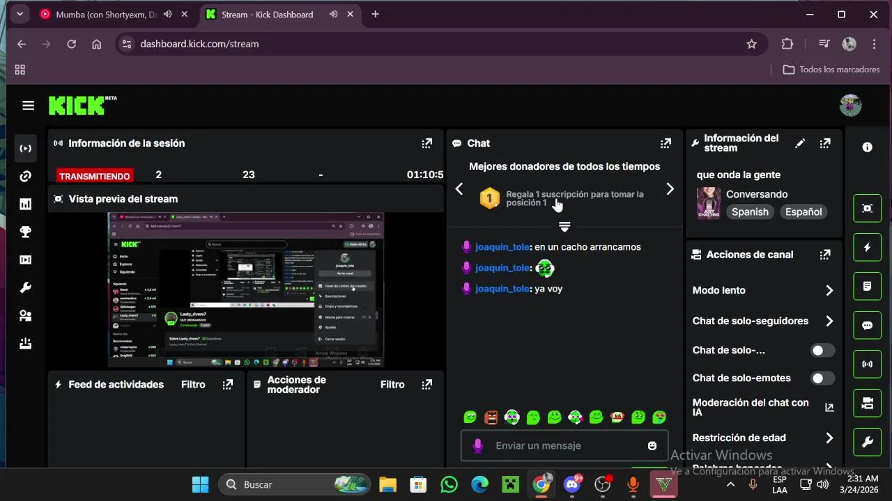The image size is (892, 501).
Task: Open emoji picker in the message box
Action: tap(652, 445)
